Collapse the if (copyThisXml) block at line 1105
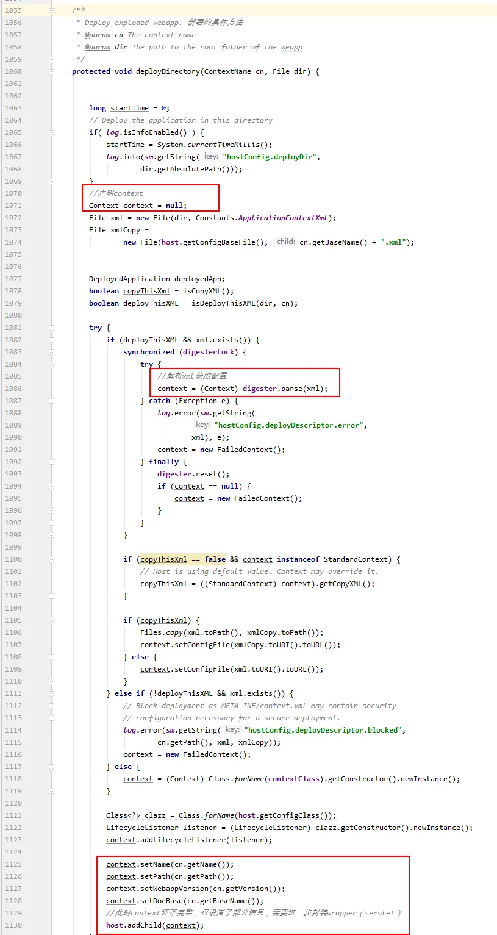Viewport: 497px width, 935px height. click(52, 620)
